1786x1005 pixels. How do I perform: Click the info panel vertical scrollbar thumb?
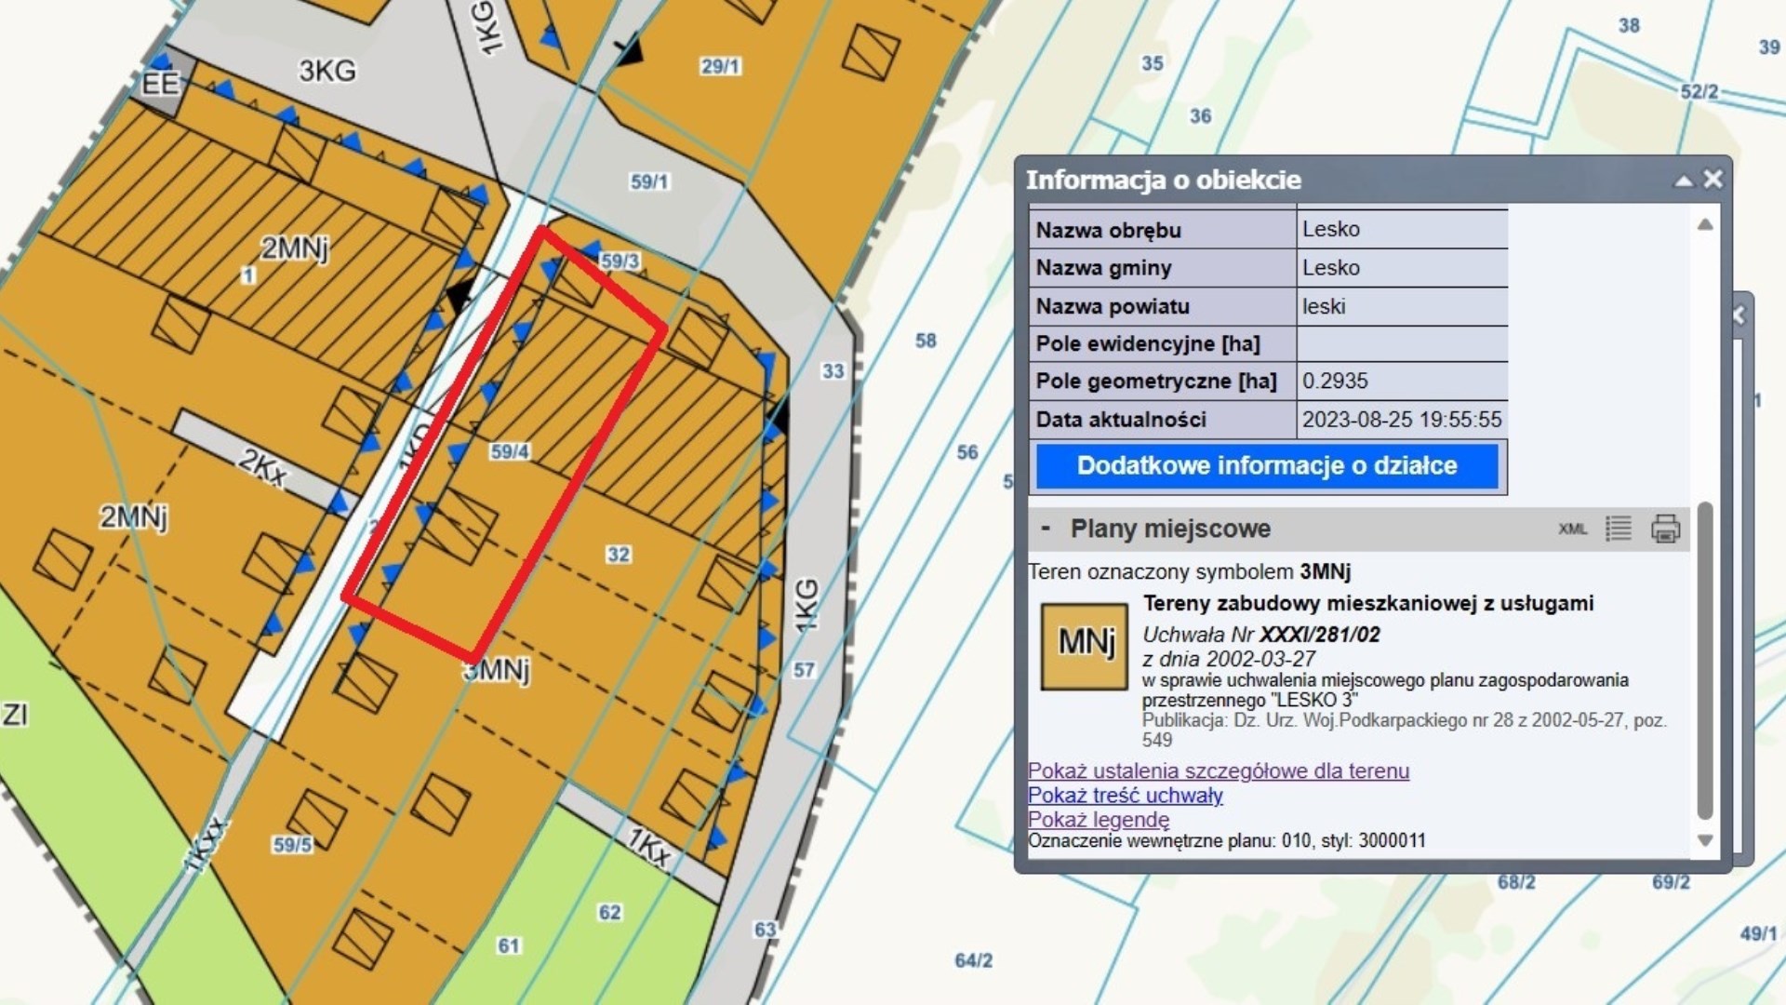click(1704, 661)
